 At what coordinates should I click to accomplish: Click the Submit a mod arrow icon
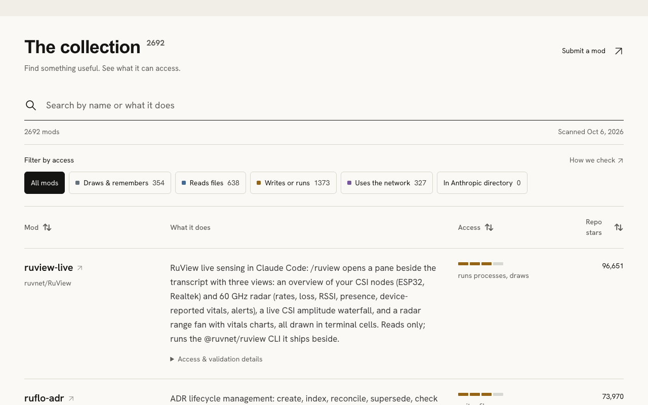coord(618,51)
